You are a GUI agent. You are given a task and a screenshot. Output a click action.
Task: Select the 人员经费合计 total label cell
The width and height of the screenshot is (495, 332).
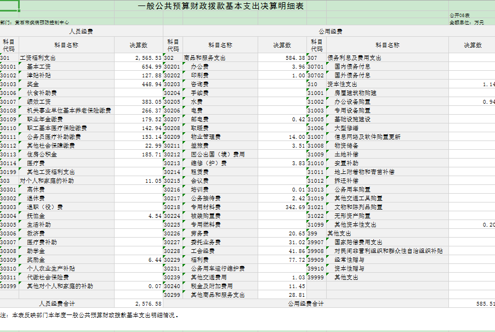57,303
